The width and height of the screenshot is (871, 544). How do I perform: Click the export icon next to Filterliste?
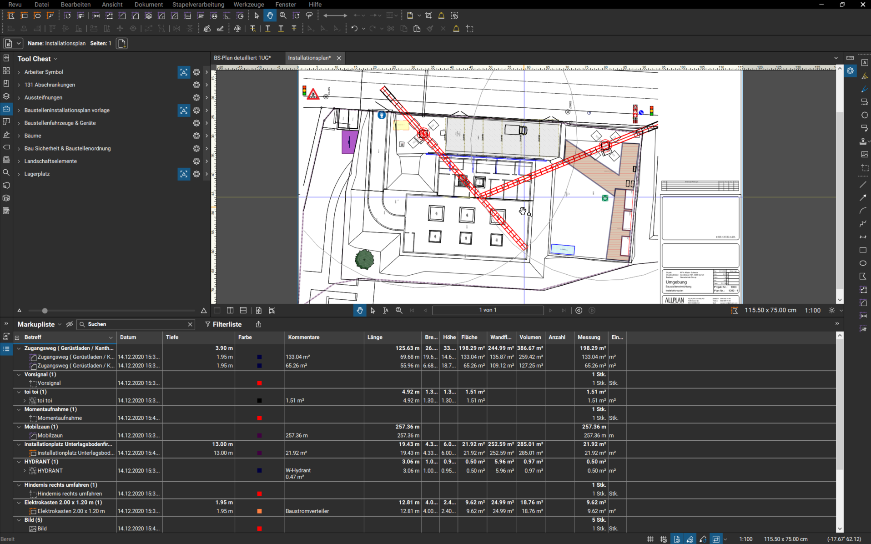point(259,324)
